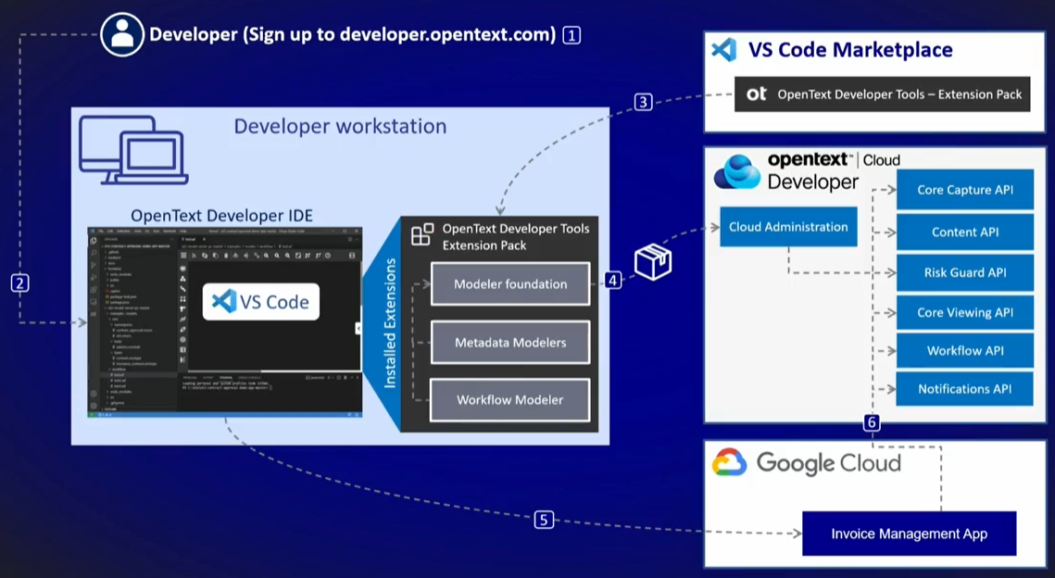Select the Workflow API box
The width and height of the screenshot is (1055, 578).
(x=965, y=350)
